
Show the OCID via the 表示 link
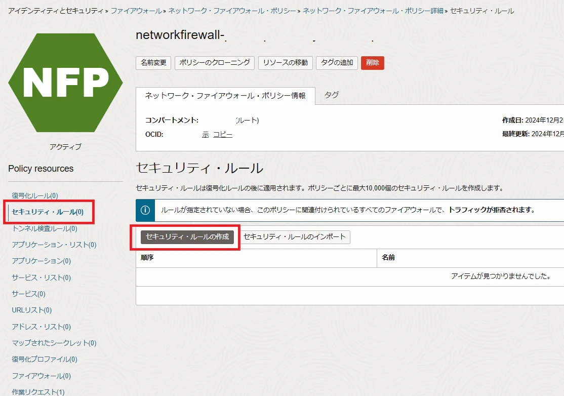click(x=205, y=135)
